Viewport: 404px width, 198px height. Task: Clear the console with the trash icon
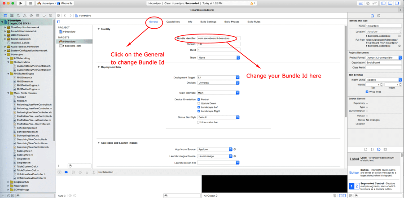point(335,196)
